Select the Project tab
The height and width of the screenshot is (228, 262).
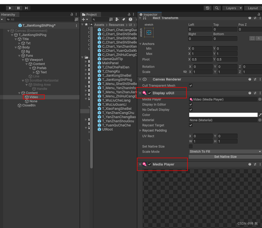(89, 15)
